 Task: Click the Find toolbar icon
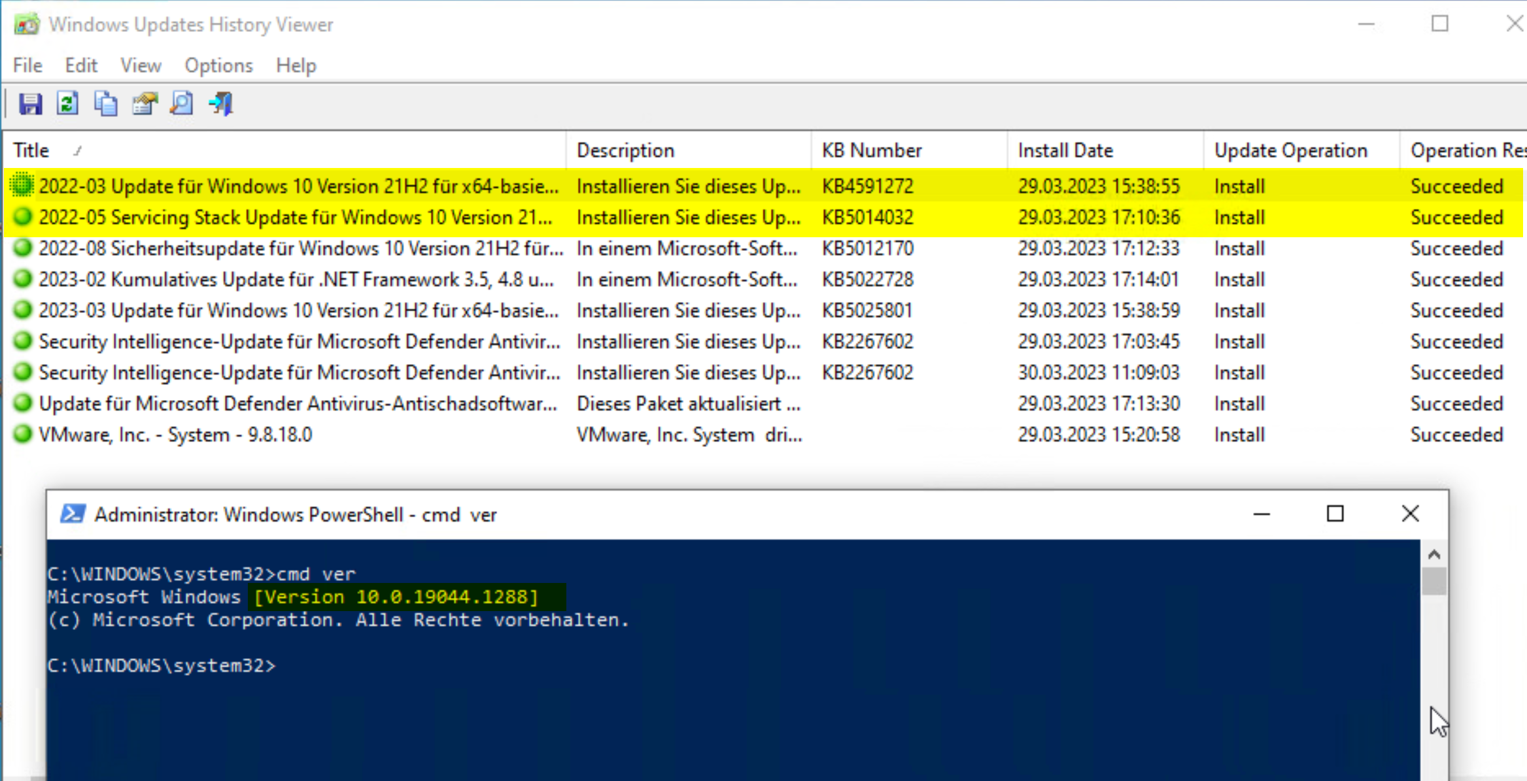pyautogui.click(x=182, y=104)
